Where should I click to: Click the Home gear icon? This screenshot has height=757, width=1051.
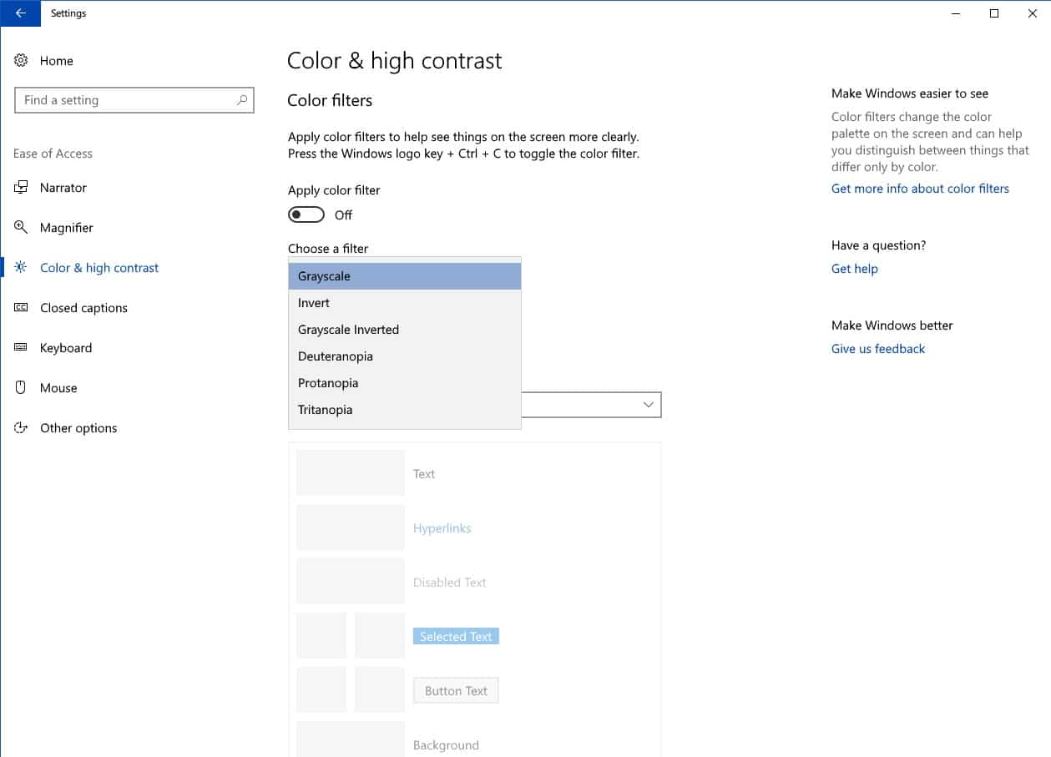click(x=22, y=61)
